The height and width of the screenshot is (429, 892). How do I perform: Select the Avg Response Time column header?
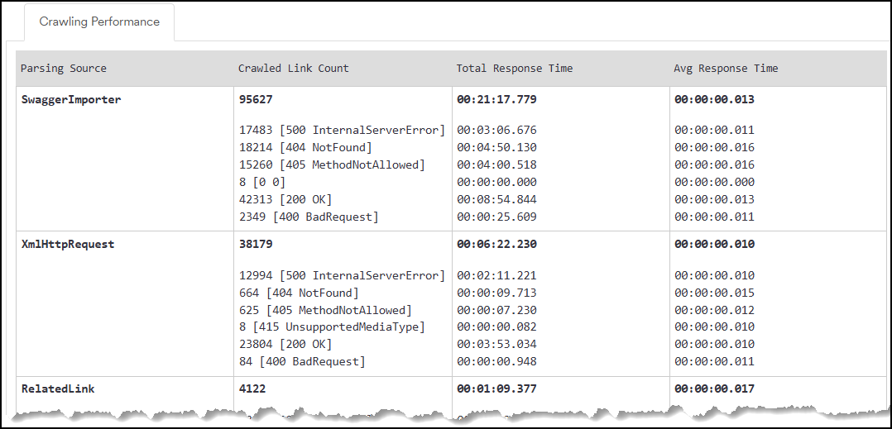(726, 69)
